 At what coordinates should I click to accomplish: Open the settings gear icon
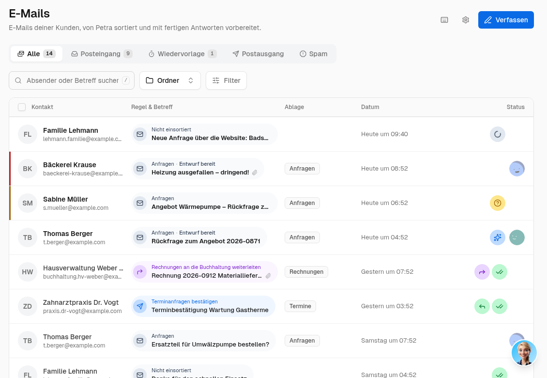click(465, 20)
